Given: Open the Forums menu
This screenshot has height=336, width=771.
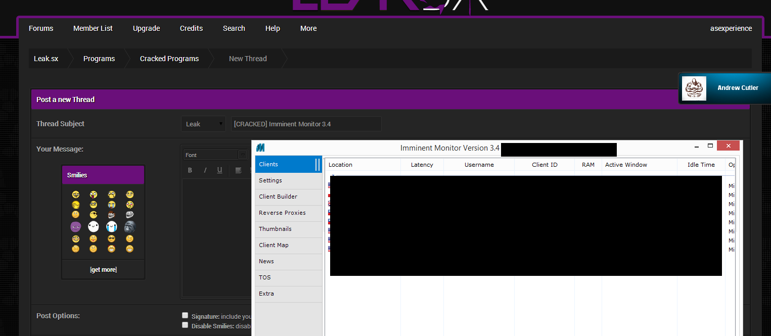Looking at the screenshot, I should click(x=41, y=28).
